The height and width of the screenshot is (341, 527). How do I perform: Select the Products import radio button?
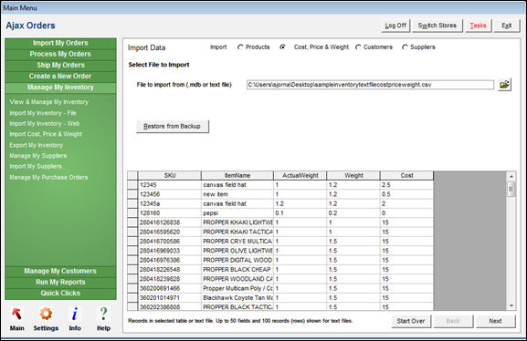coord(240,47)
